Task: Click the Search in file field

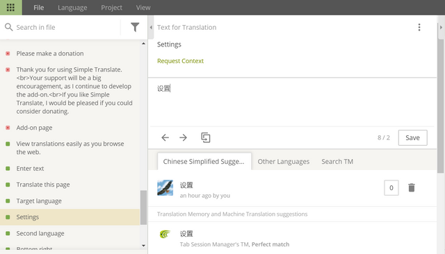Action: 67,27
